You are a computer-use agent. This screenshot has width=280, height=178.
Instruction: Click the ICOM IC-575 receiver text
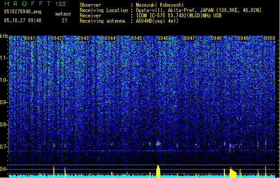click(x=179, y=16)
